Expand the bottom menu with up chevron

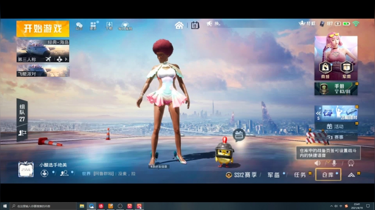pos(351,175)
